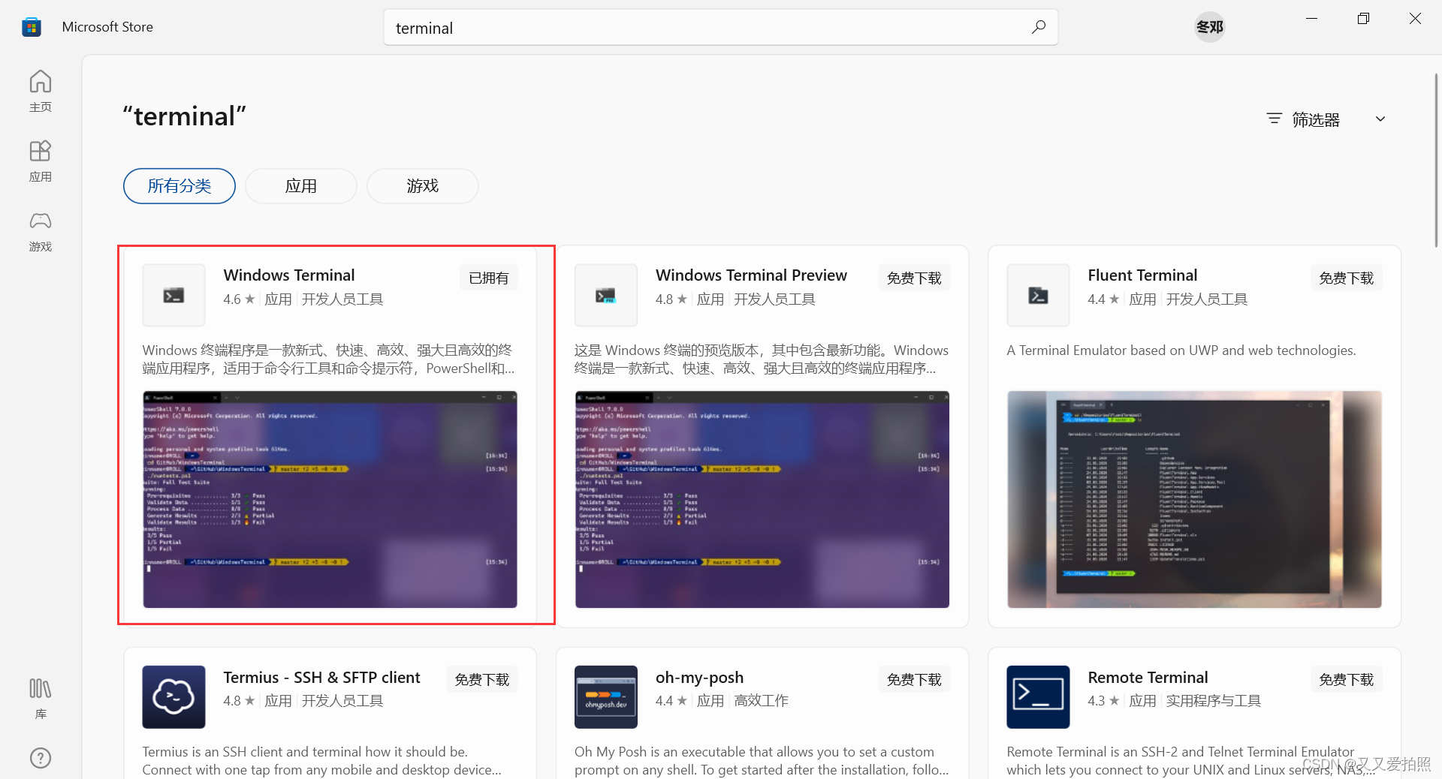Click 免费下载 for oh-my-posh
The width and height of the screenshot is (1442, 779).
pyautogui.click(x=914, y=679)
